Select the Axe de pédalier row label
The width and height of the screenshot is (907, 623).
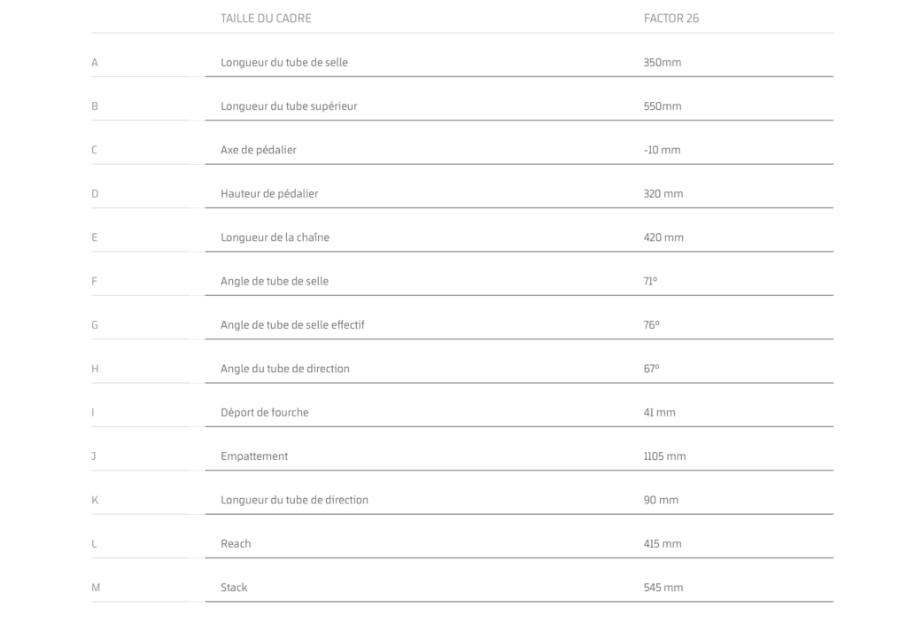(x=258, y=150)
